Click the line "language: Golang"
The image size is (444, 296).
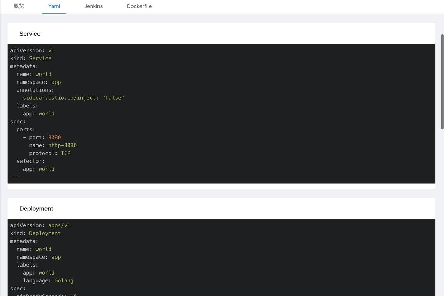click(48, 281)
